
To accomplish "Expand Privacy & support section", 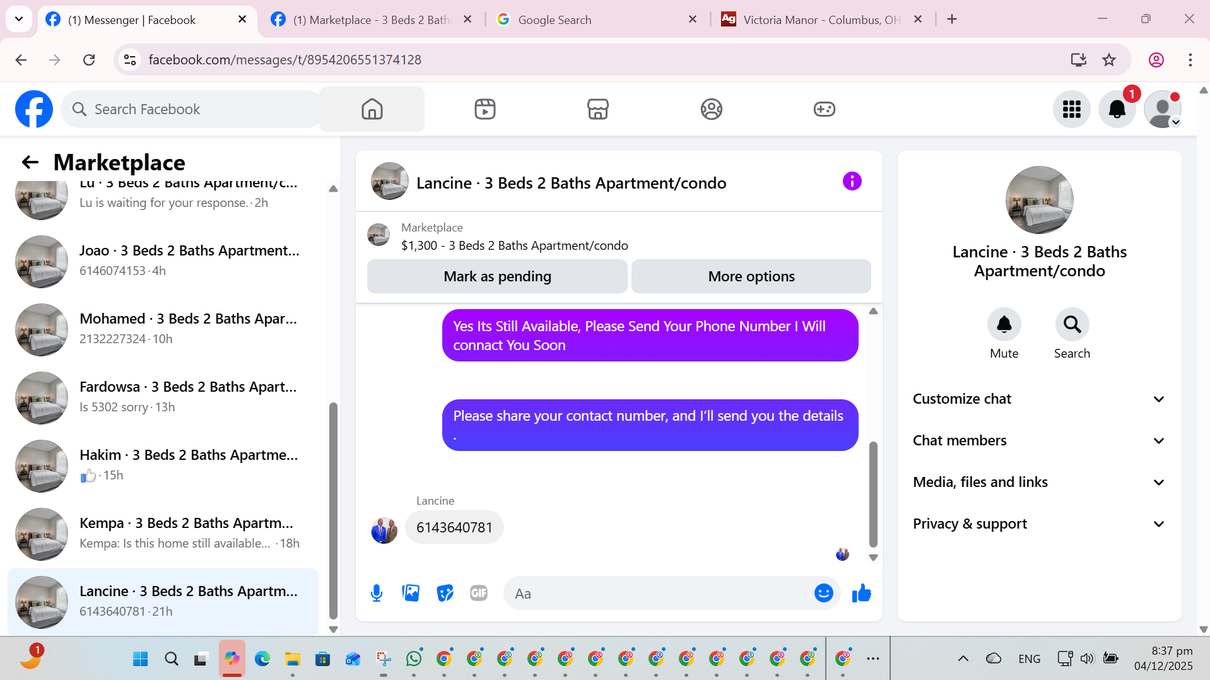I will (x=1039, y=524).
